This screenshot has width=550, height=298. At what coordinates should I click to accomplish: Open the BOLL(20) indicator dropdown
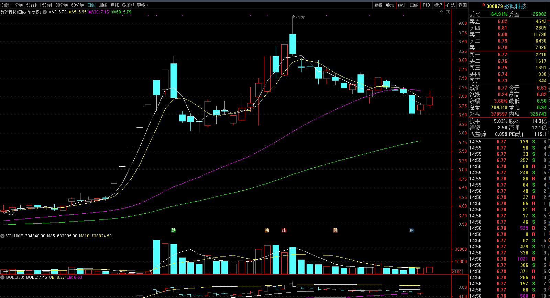(x=2, y=277)
